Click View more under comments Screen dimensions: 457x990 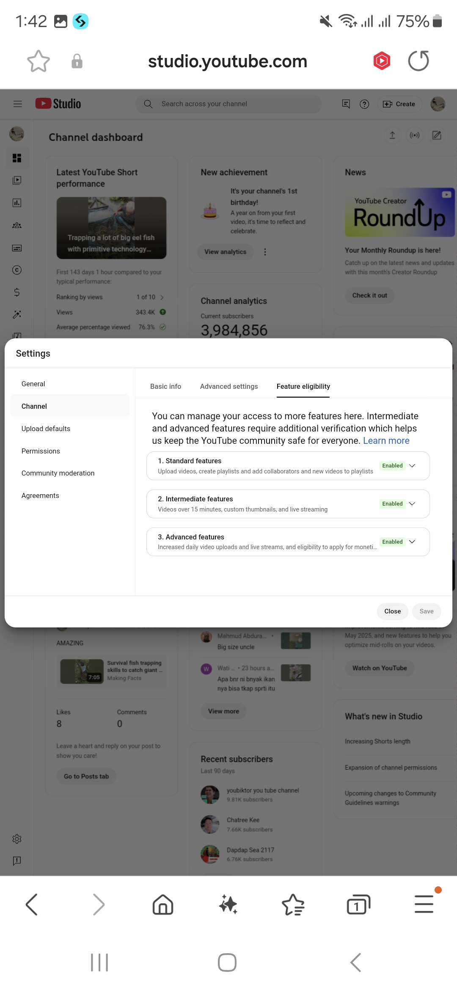(223, 711)
